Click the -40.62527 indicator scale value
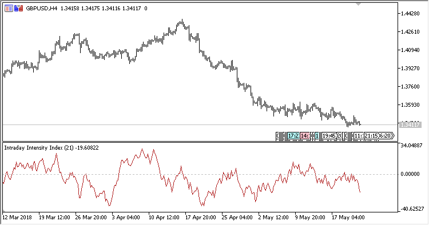 tap(412, 209)
